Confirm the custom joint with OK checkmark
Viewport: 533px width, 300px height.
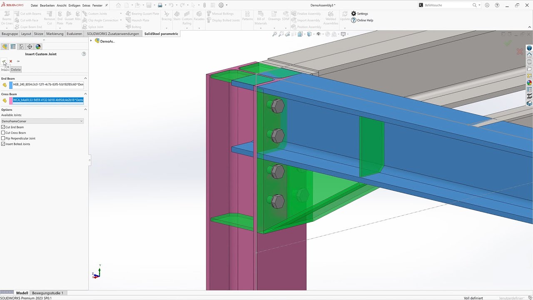[4, 61]
